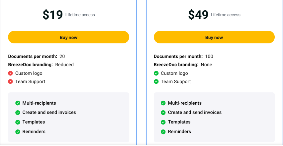Viewport: 283px width, 146px height.
Task: Click Multi-recipients check icon in $49 plan
Action: [x=163, y=103]
